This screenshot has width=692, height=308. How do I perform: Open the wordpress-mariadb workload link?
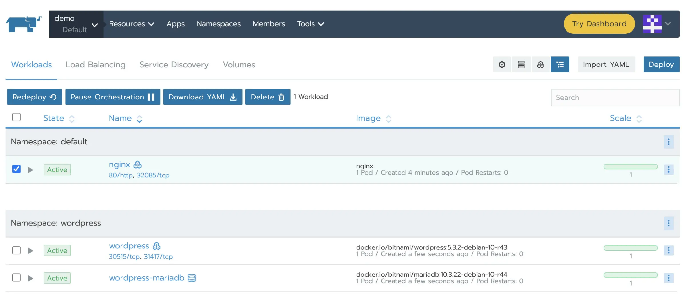coord(146,278)
